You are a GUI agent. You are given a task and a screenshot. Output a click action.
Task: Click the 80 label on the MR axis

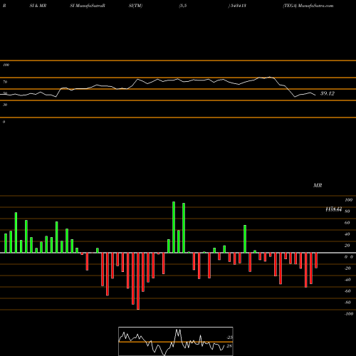[x=347, y=211]
